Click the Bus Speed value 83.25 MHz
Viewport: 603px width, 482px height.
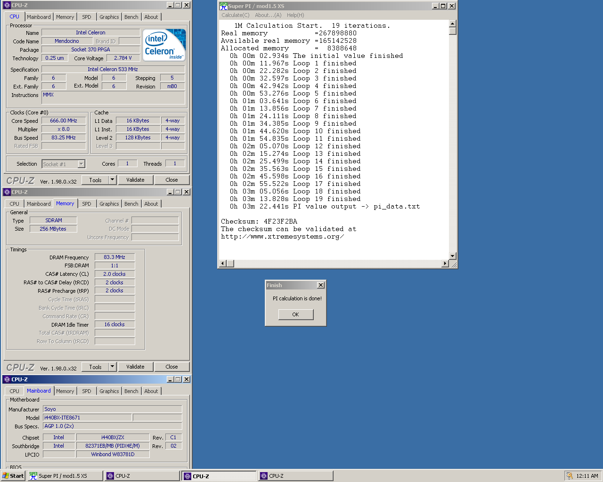tap(64, 137)
